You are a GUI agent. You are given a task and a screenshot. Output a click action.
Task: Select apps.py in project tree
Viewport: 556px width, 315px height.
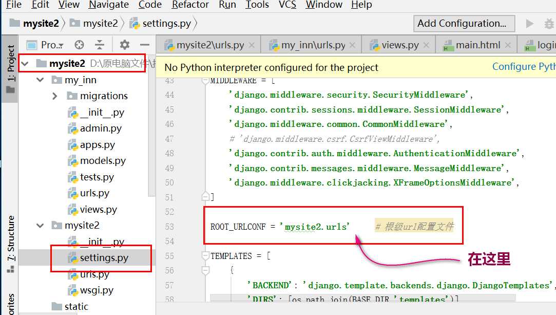coord(91,145)
